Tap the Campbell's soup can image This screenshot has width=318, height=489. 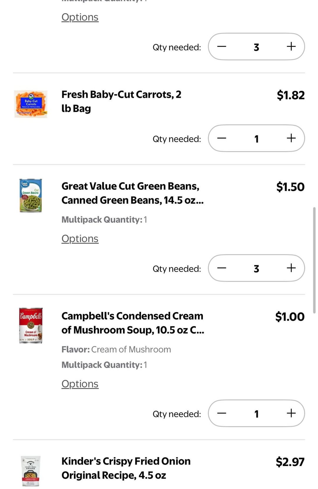31,325
